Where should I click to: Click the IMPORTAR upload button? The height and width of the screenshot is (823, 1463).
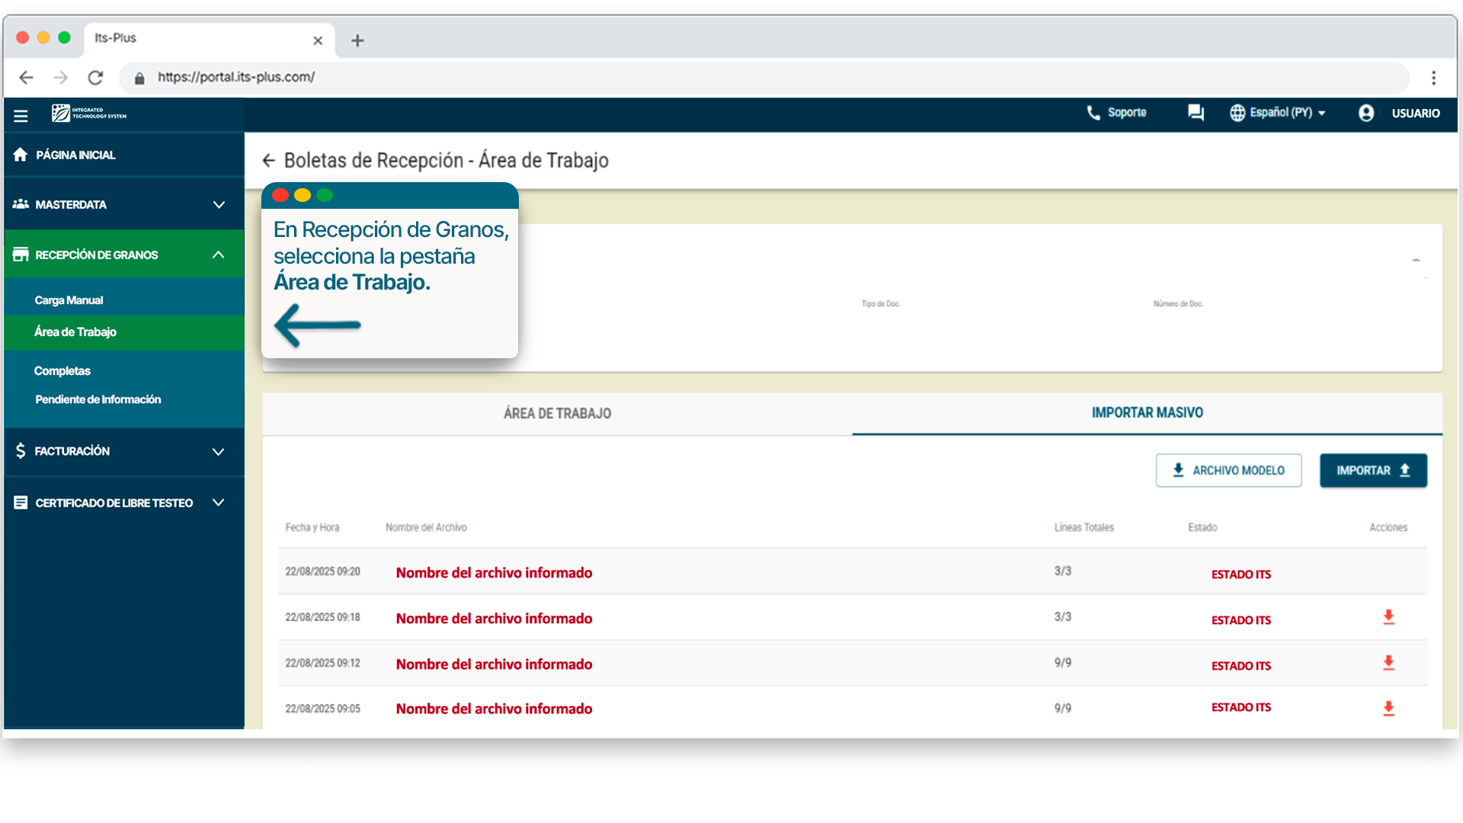(1373, 470)
